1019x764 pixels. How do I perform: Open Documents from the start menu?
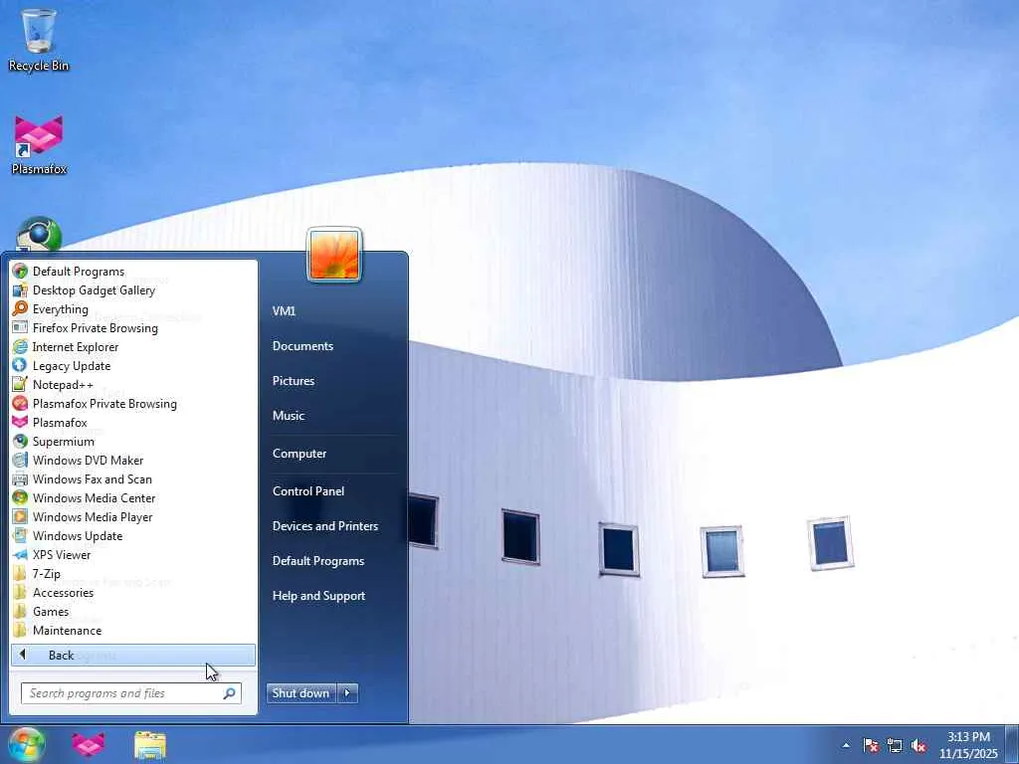(303, 345)
